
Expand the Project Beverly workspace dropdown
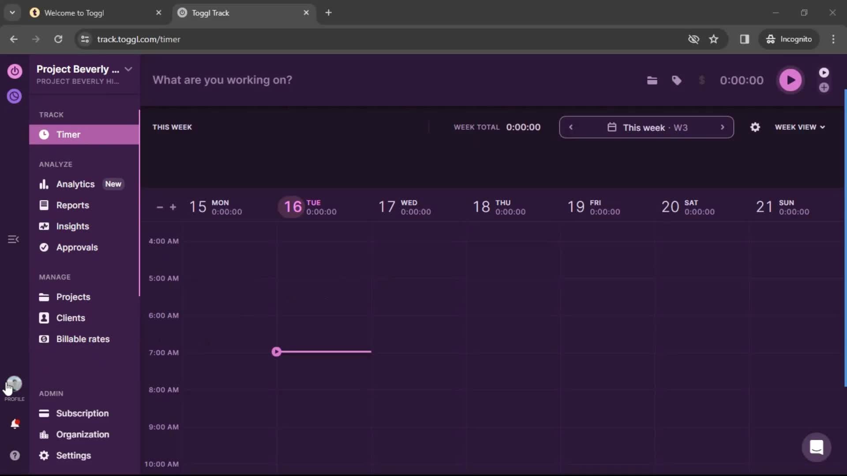click(128, 69)
